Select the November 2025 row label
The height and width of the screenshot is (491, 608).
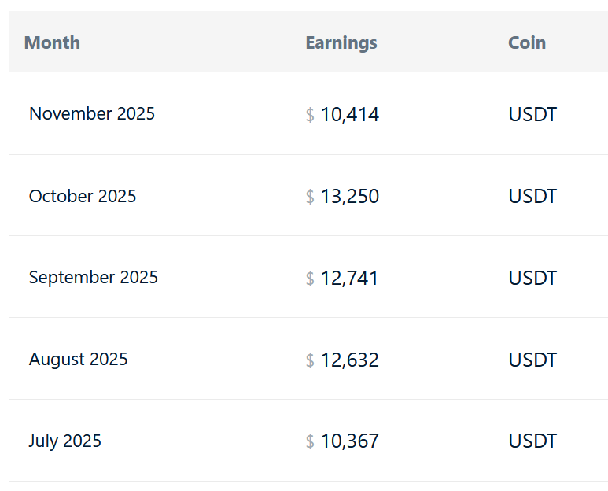92,113
